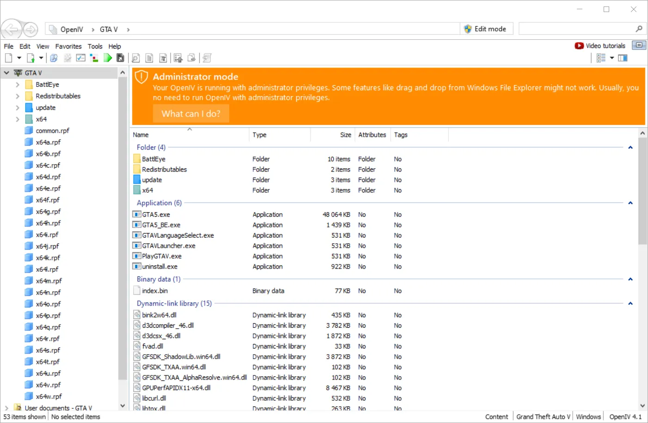This screenshot has width=648, height=423.
Task: Click the back navigation arrow
Action: click(x=11, y=30)
